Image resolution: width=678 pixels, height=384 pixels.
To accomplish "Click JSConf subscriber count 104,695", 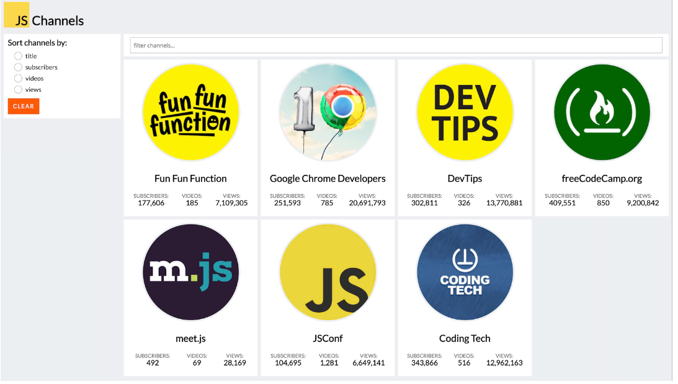I will pos(288,363).
